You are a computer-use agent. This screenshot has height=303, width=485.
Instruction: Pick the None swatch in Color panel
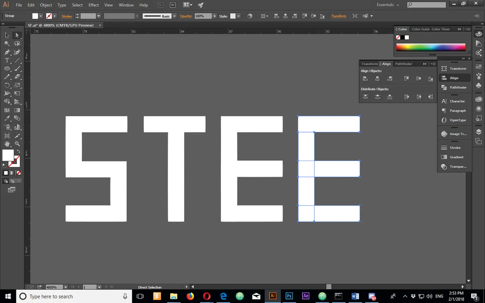point(398,37)
